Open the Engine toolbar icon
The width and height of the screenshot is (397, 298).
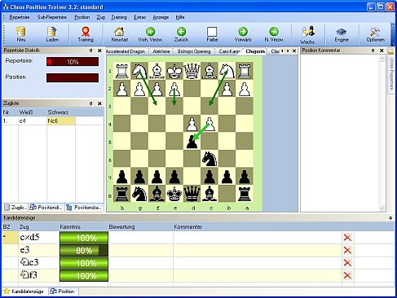point(342,34)
